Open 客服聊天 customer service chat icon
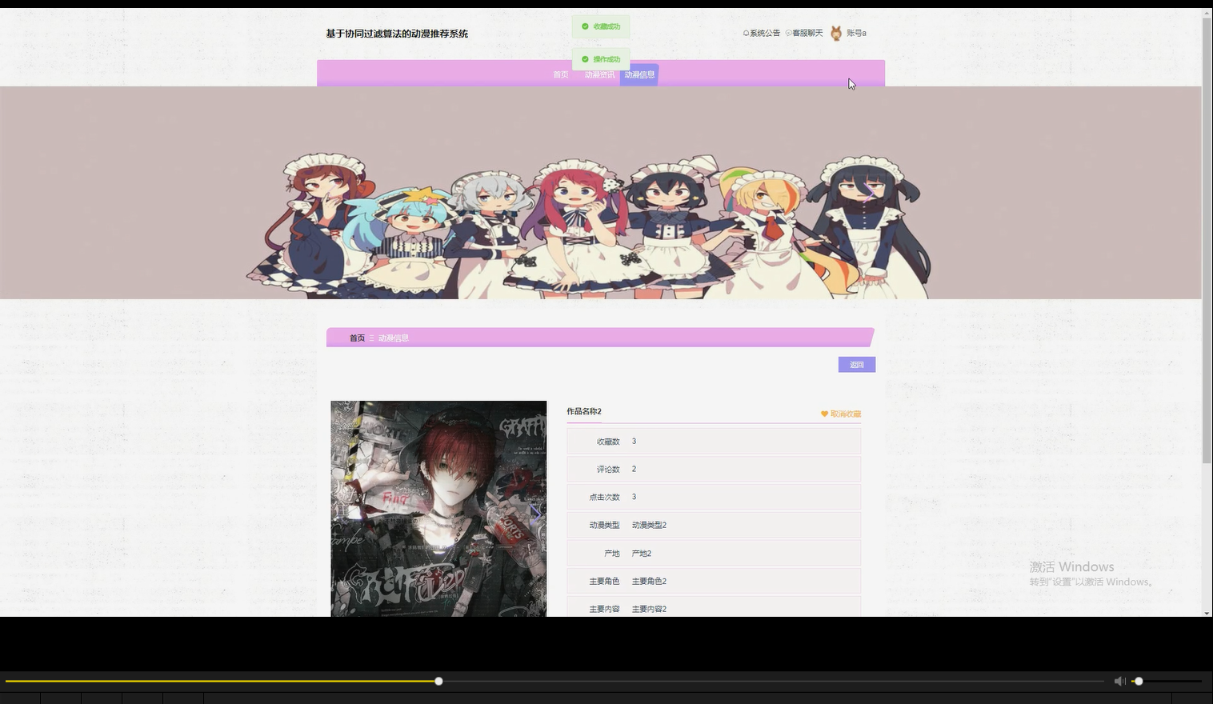This screenshot has height=704, width=1213. [x=788, y=33]
